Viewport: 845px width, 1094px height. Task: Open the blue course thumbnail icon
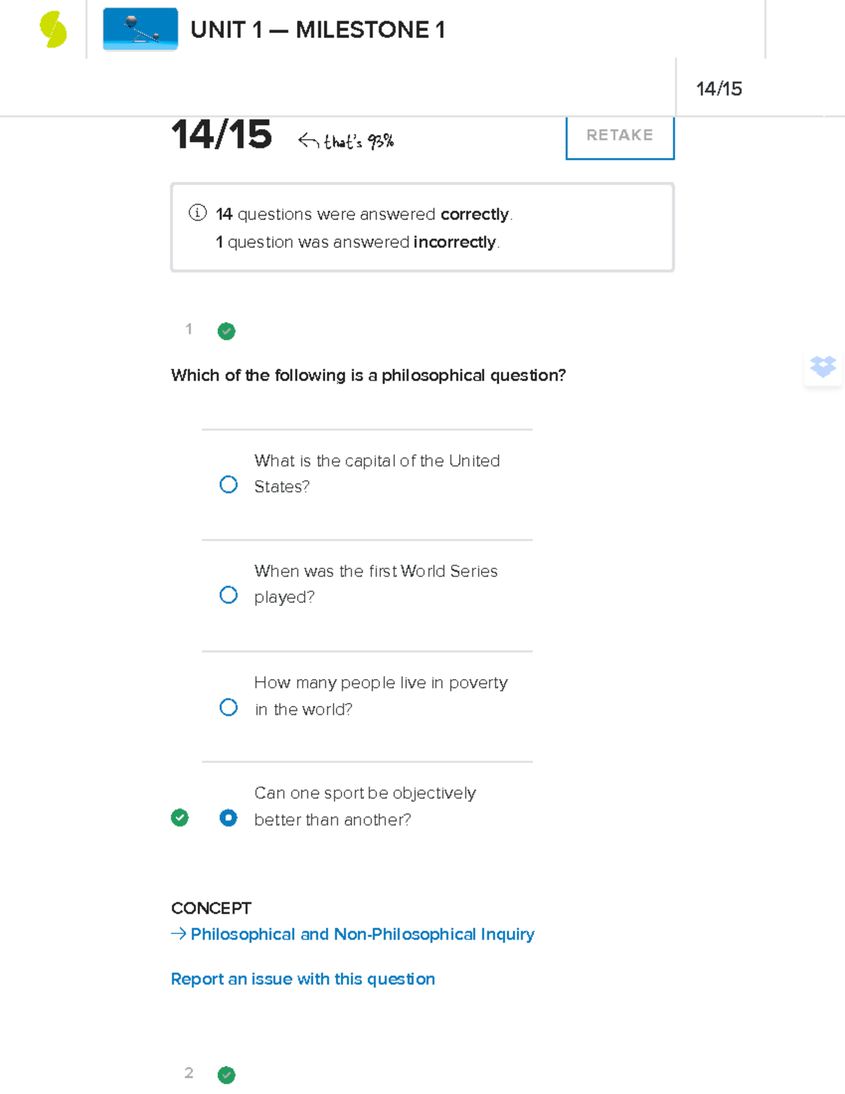pos(140,30)
